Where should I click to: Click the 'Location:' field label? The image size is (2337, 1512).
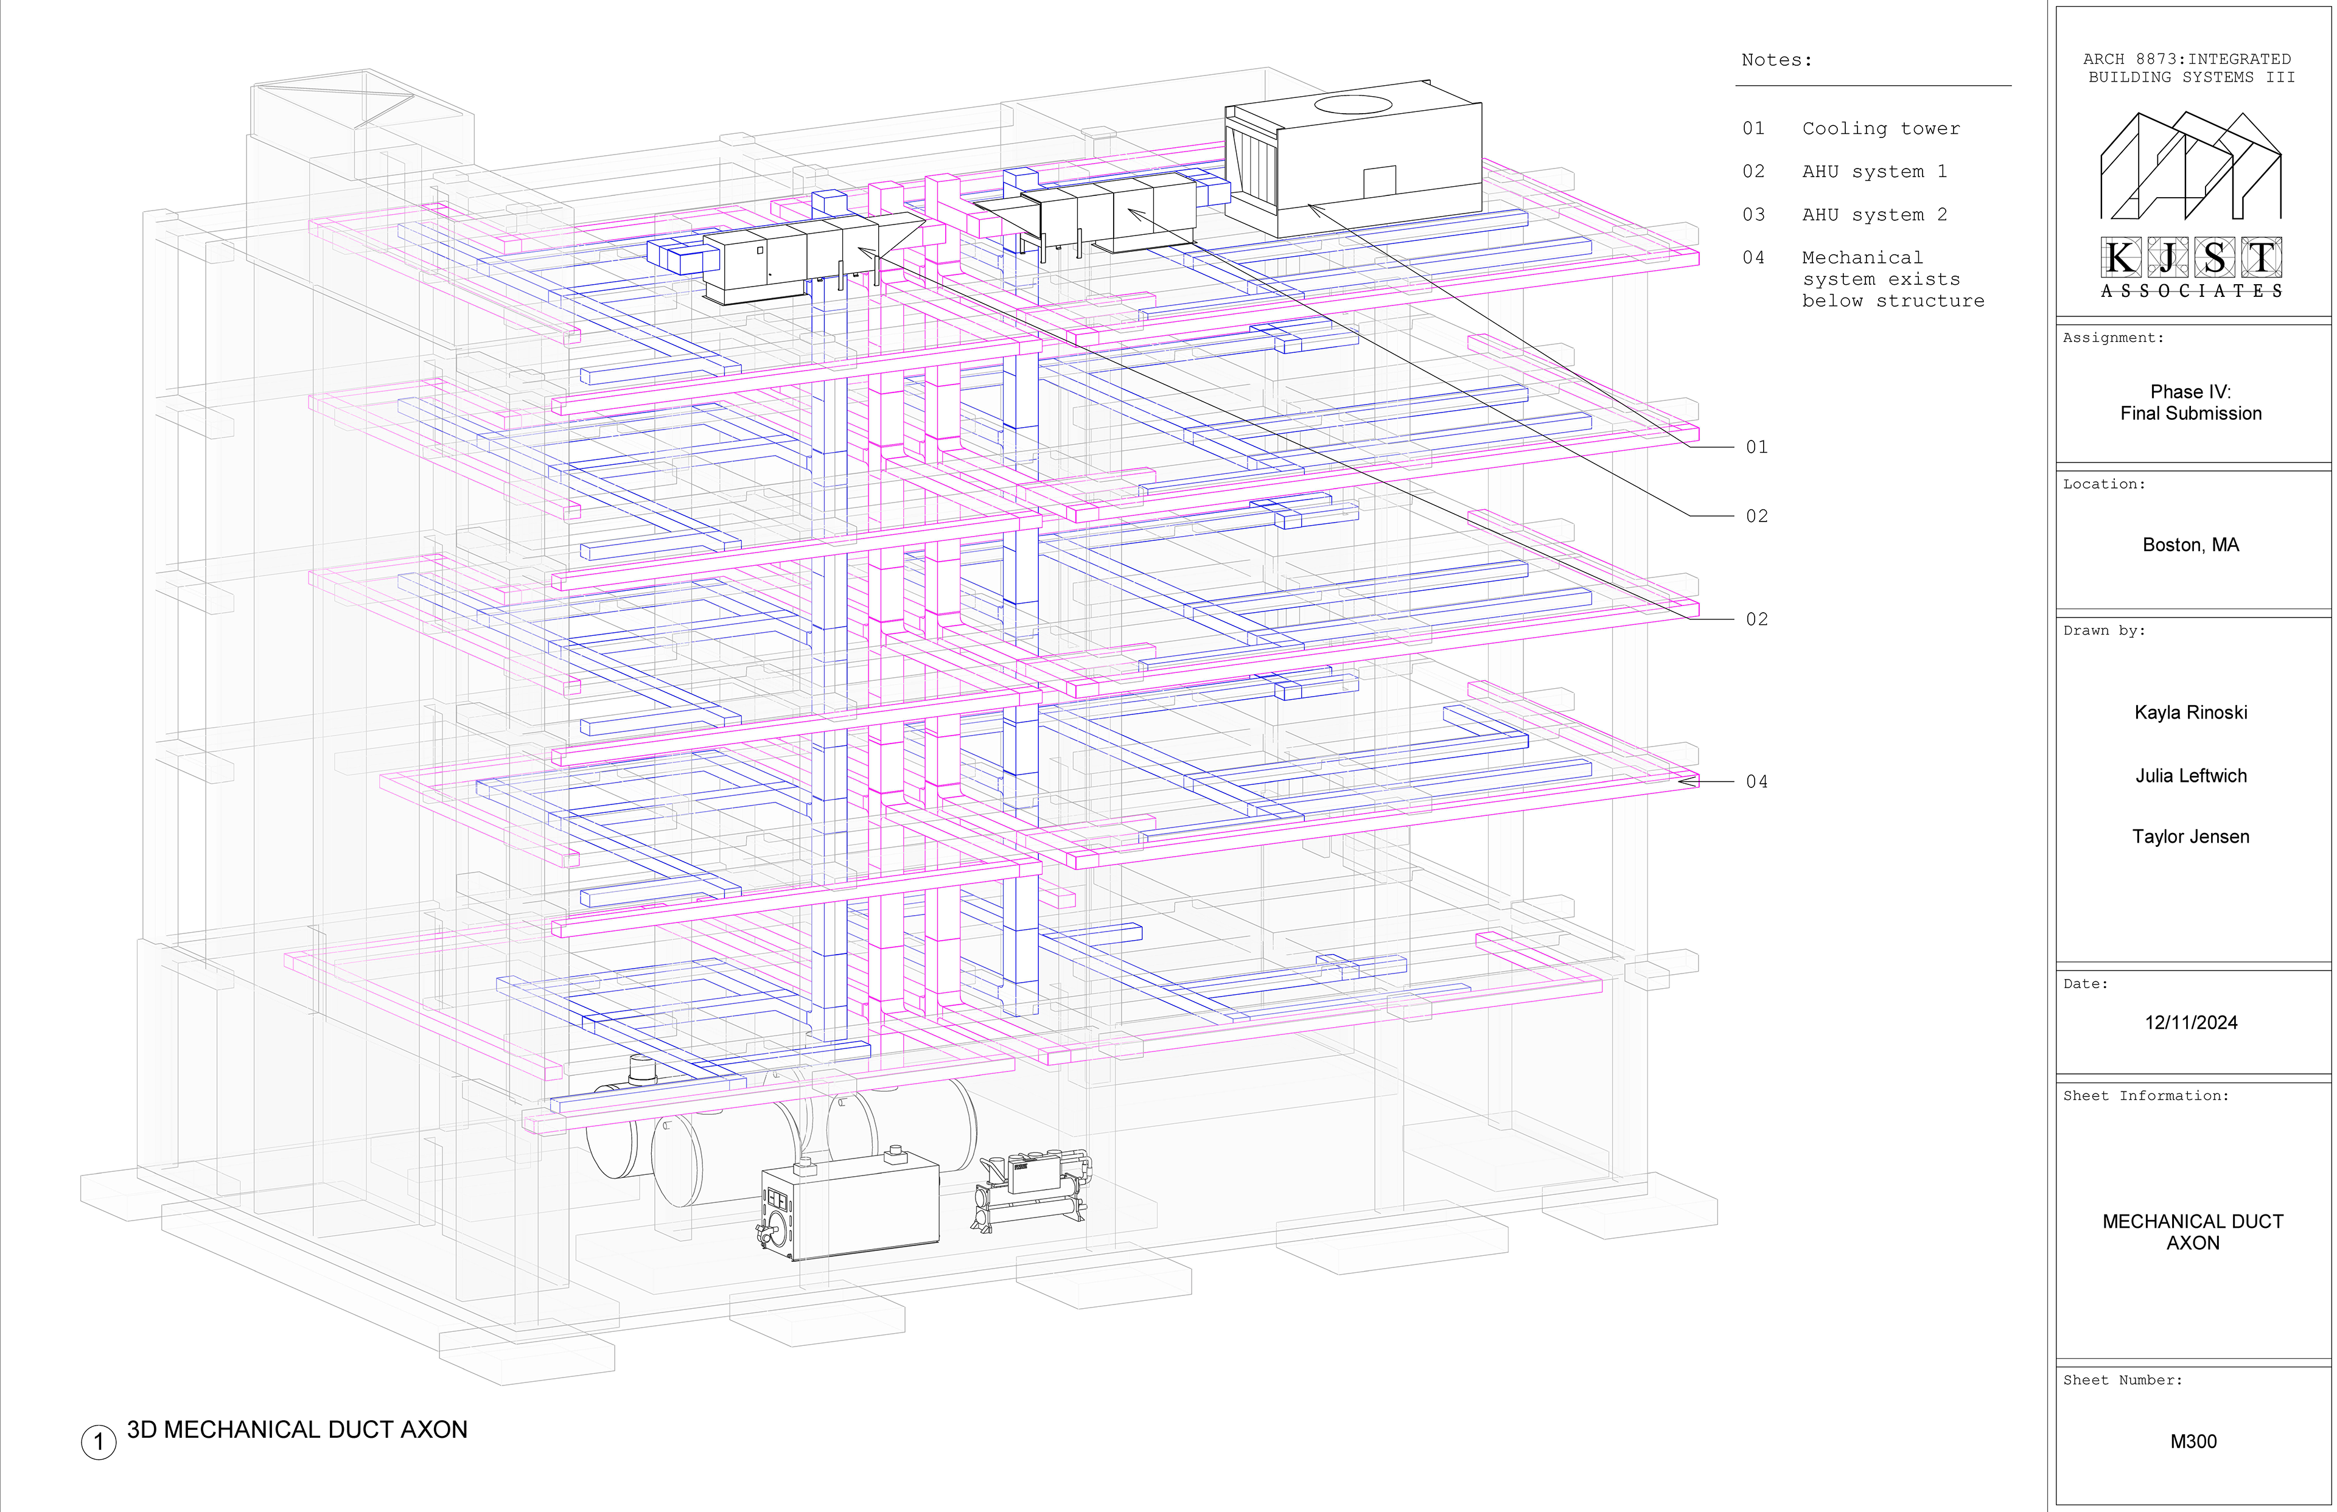pos(2103,484)
